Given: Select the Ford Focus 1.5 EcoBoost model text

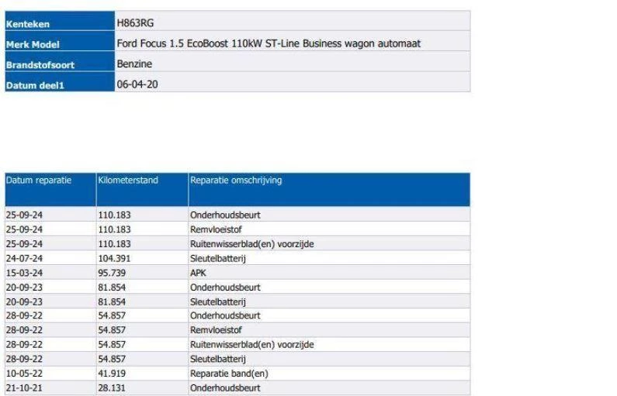Looking at the screenshot, I should click(269, 43).
